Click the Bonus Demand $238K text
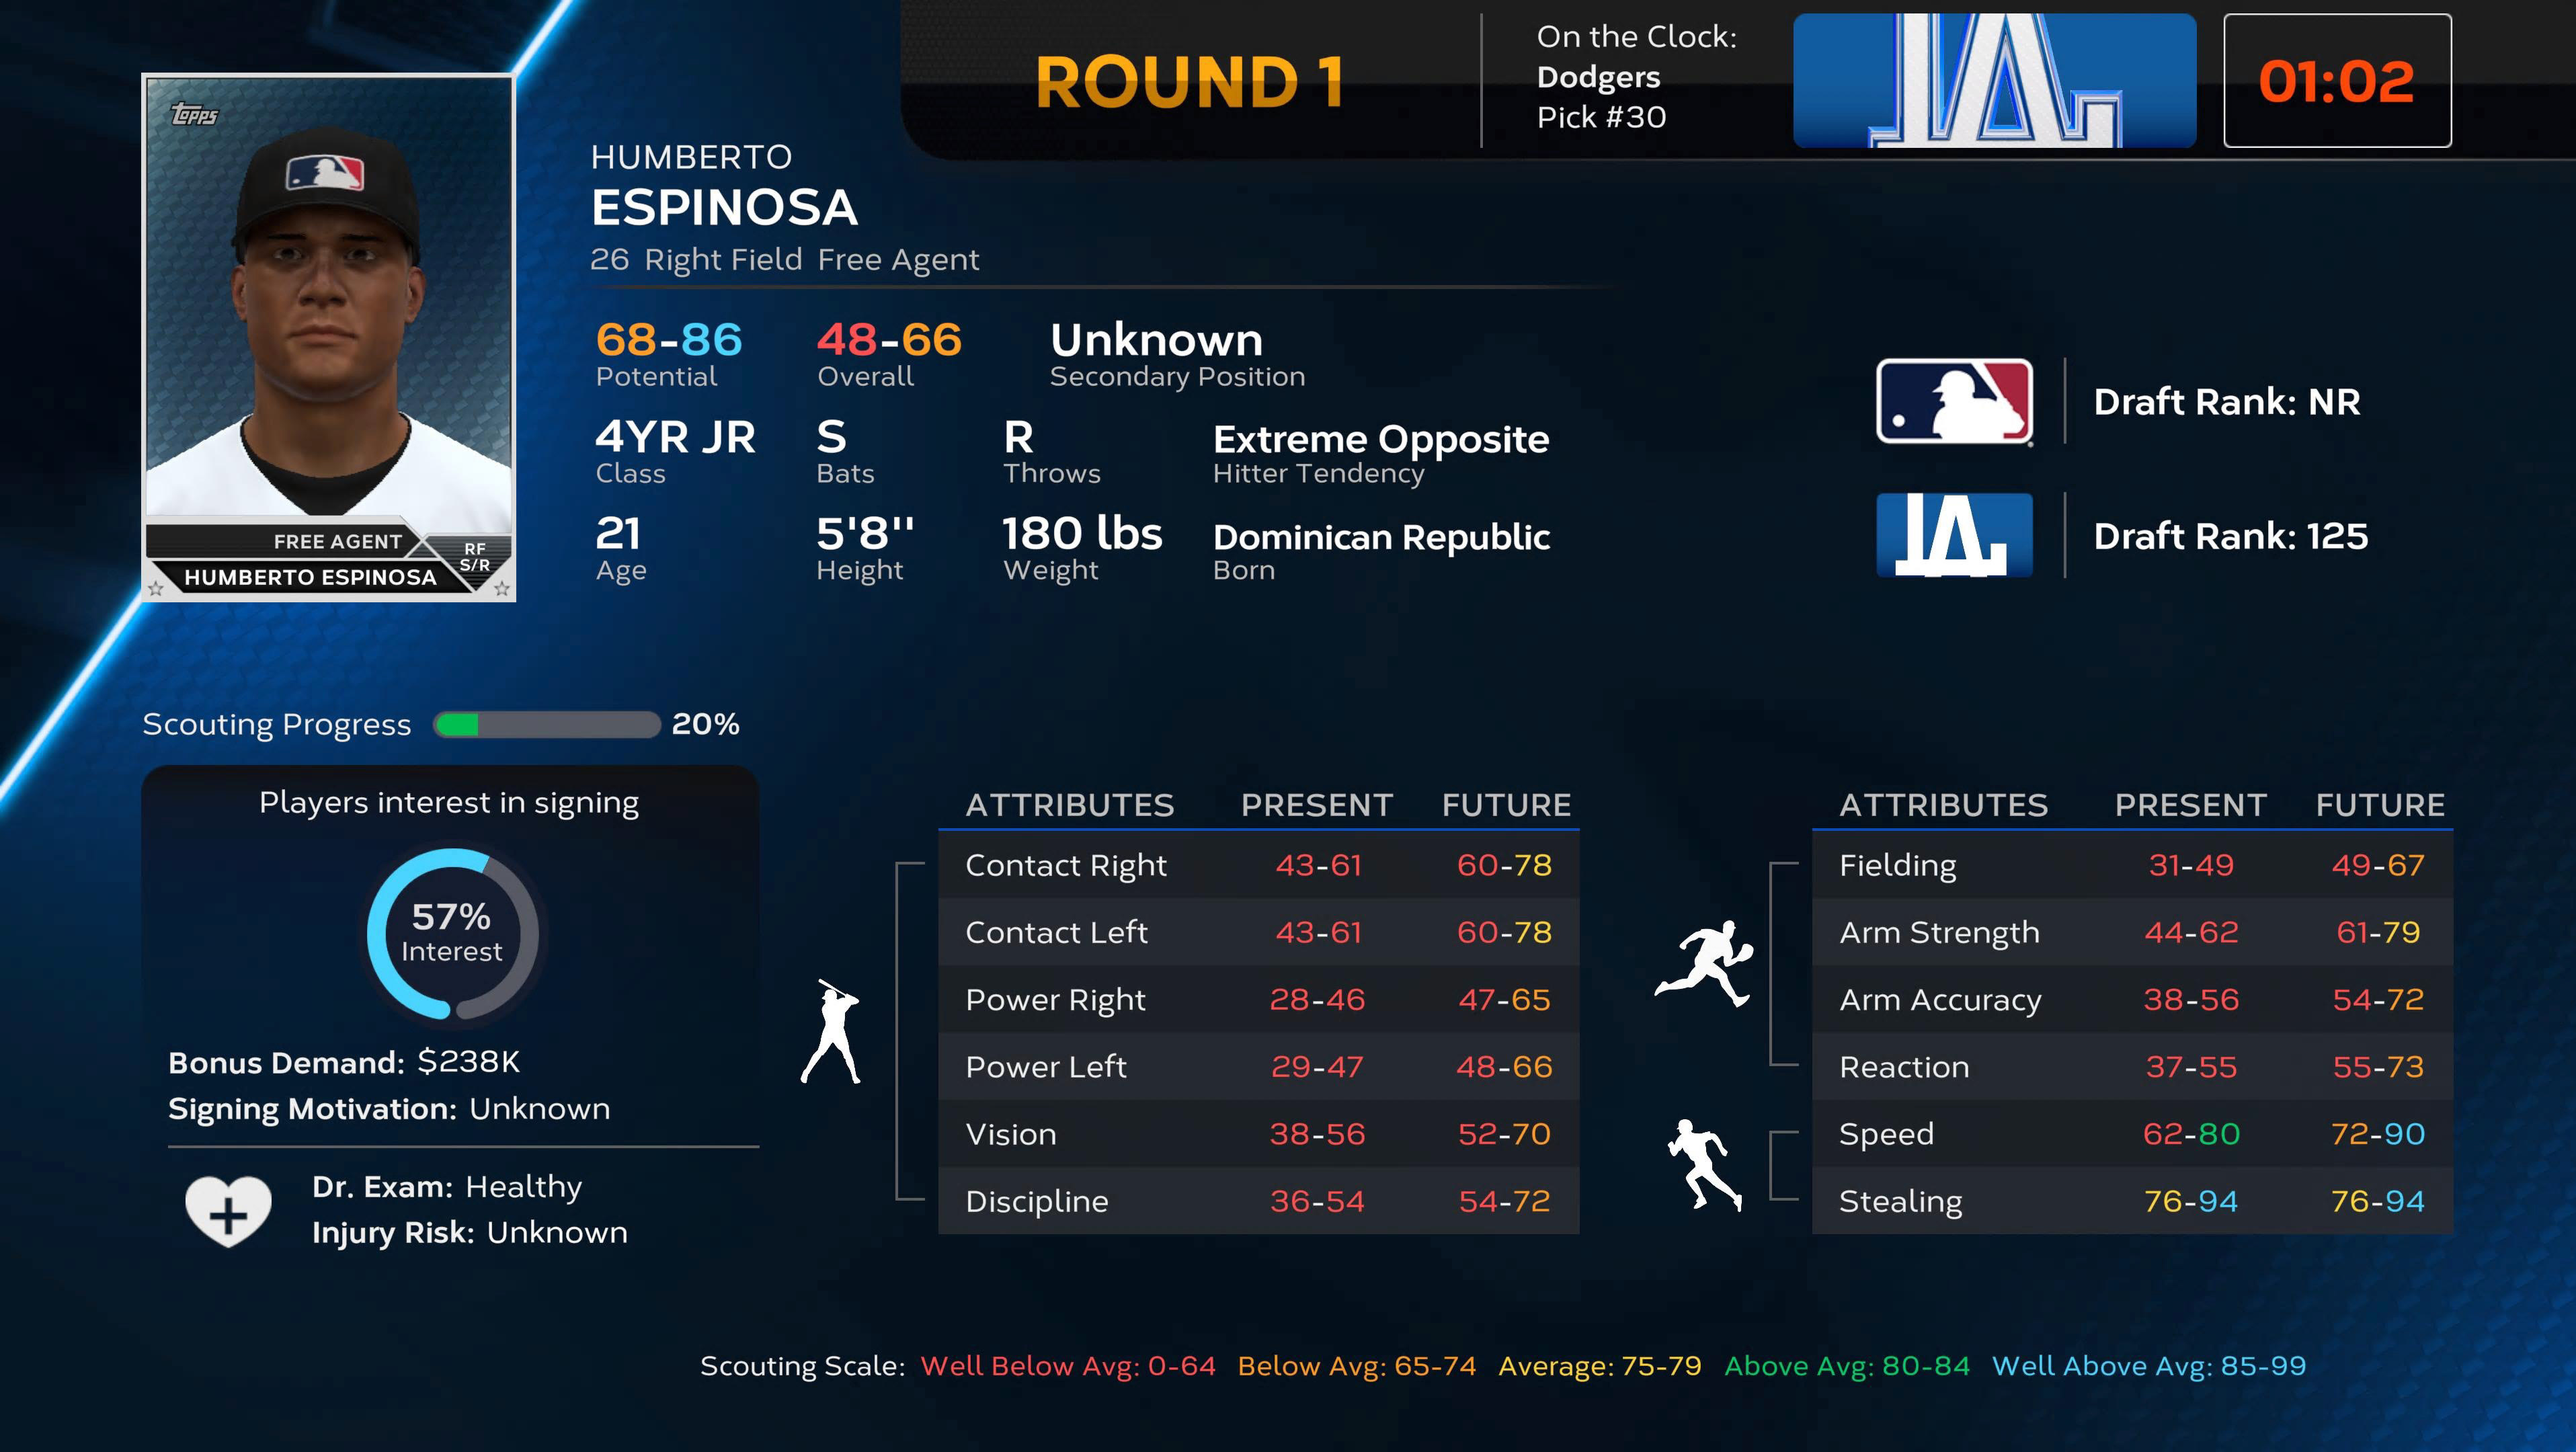 pyautogui.click(x=344, y=1062)
